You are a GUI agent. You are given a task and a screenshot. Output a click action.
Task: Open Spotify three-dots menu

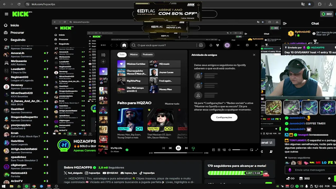(103, 45)
